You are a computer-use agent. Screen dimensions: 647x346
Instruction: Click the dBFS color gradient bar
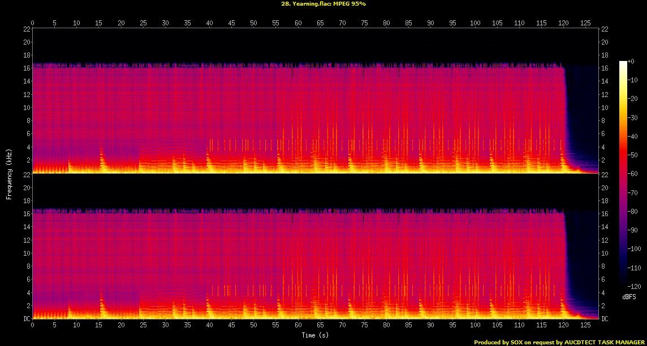[623, 174]
